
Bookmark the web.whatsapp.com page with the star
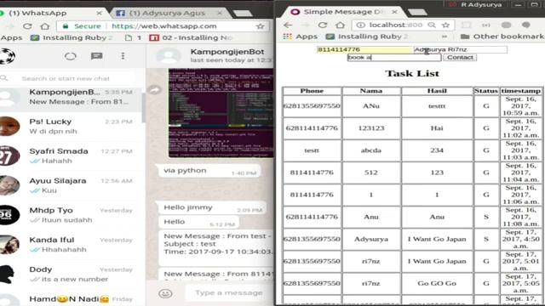260,26
